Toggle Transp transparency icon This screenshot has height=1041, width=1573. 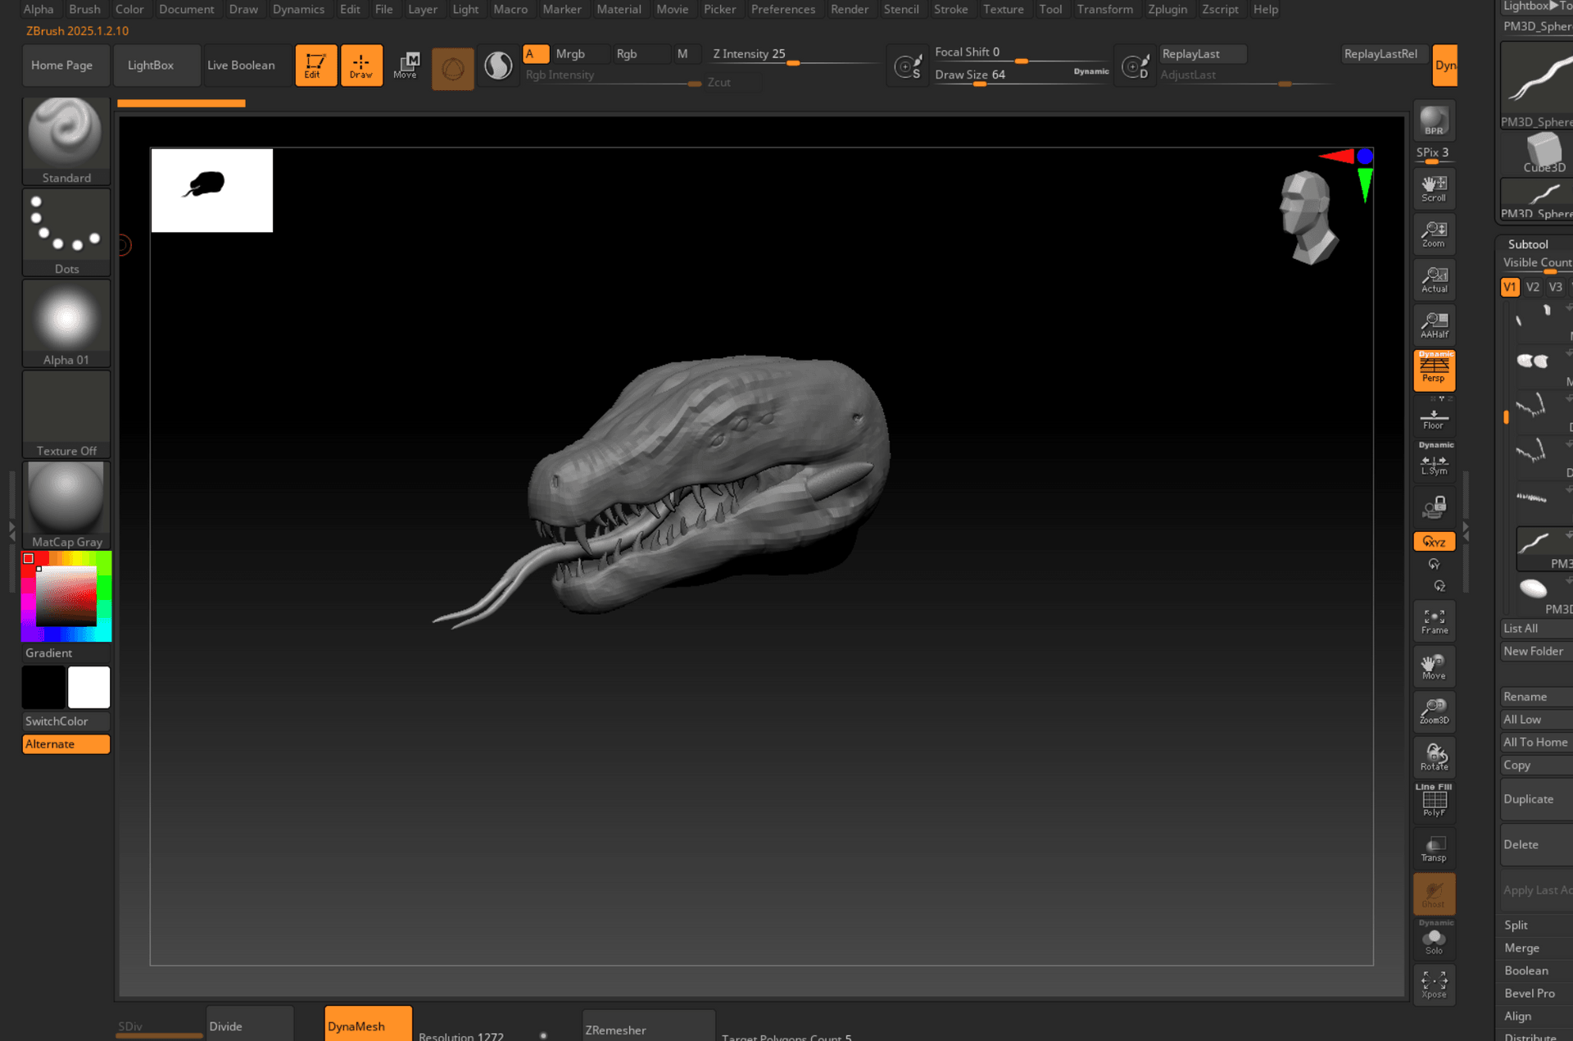click(x=1434, y=848)
